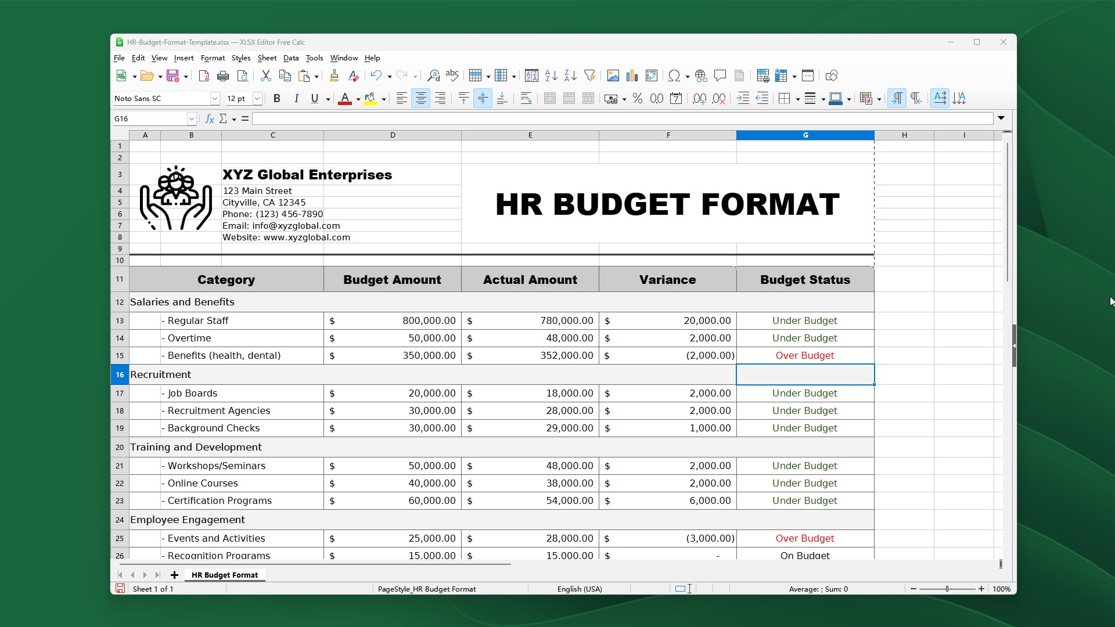Click column G header

coord(805,135)
